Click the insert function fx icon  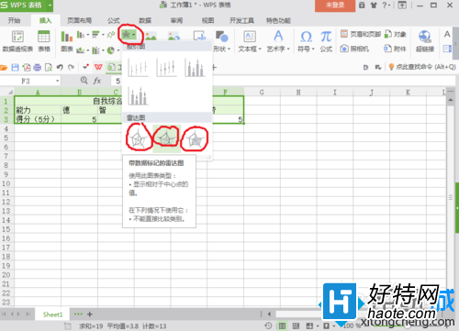coord(97,81)
